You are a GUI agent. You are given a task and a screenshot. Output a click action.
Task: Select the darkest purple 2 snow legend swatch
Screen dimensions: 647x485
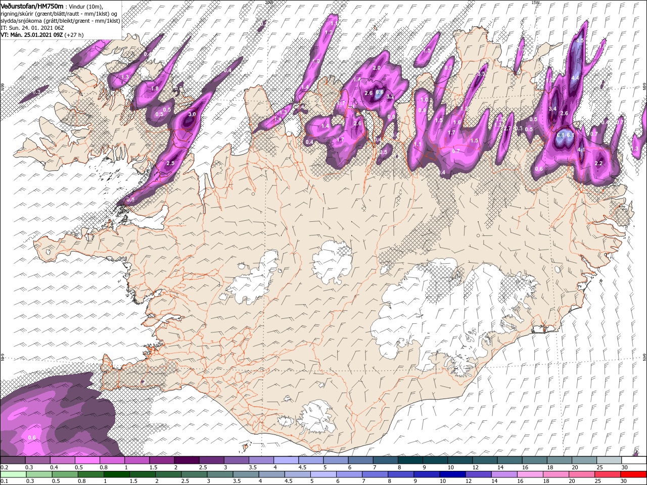click(x=187, y=460)
